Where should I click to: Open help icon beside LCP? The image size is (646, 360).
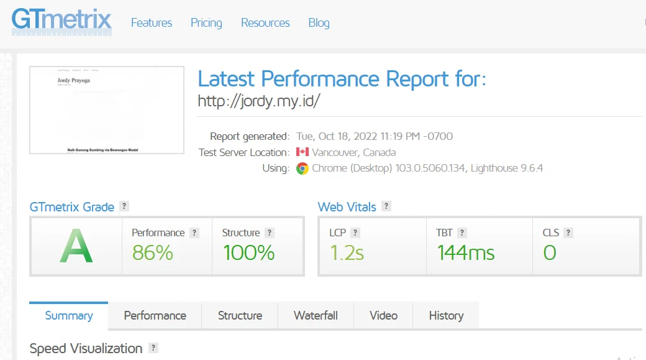coord(355,233)
